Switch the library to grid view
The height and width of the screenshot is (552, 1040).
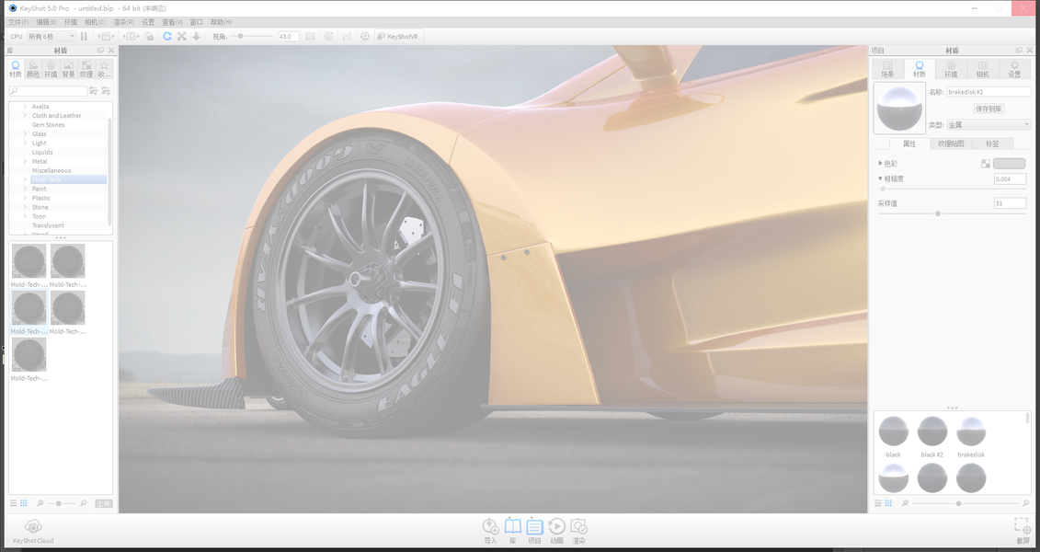pyautogui.click(x=24, y=503)
